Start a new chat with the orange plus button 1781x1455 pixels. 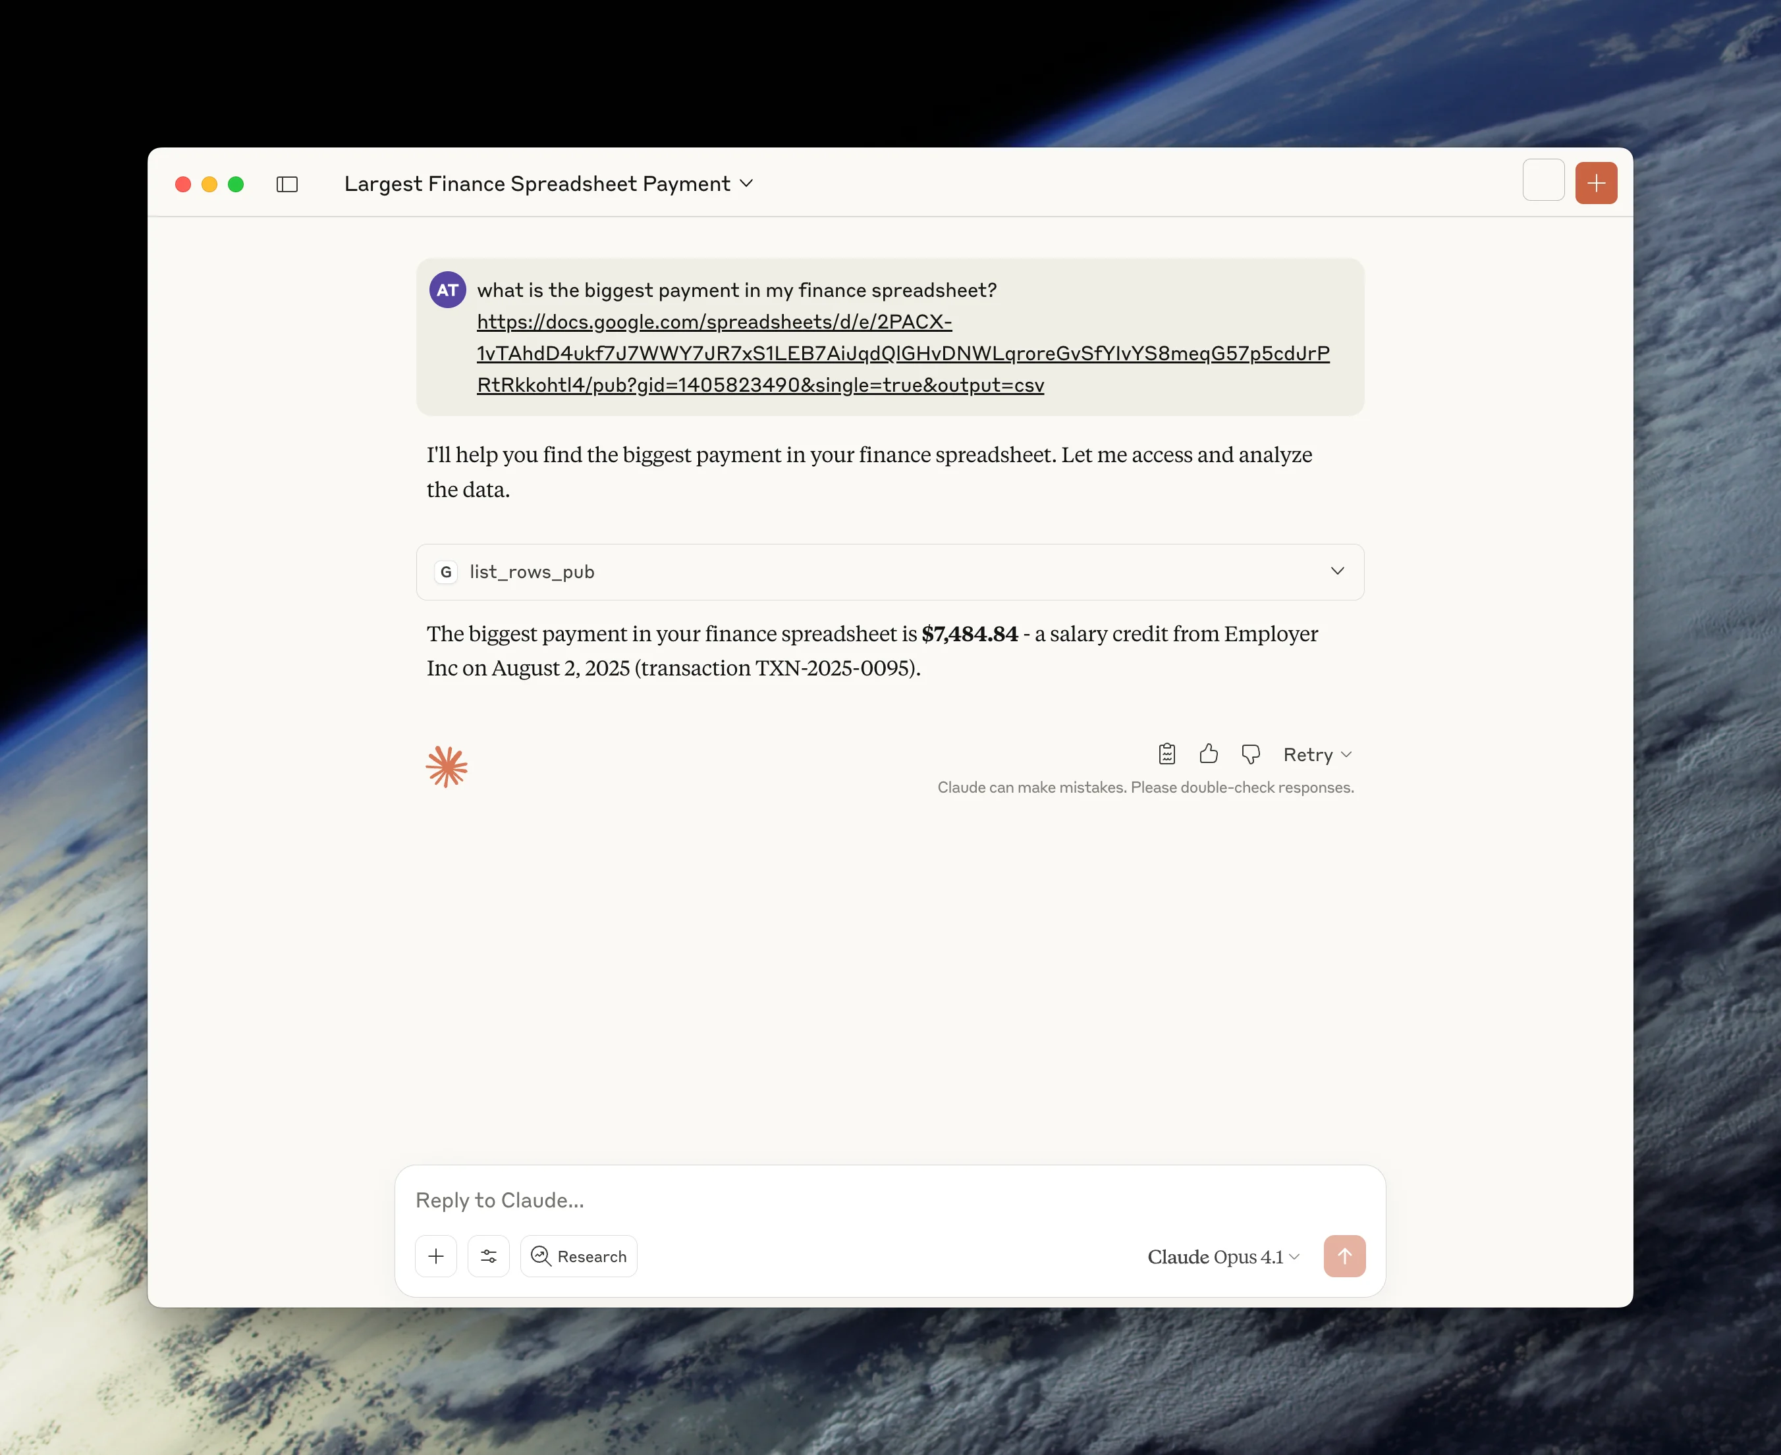(x=1596, y=183)
